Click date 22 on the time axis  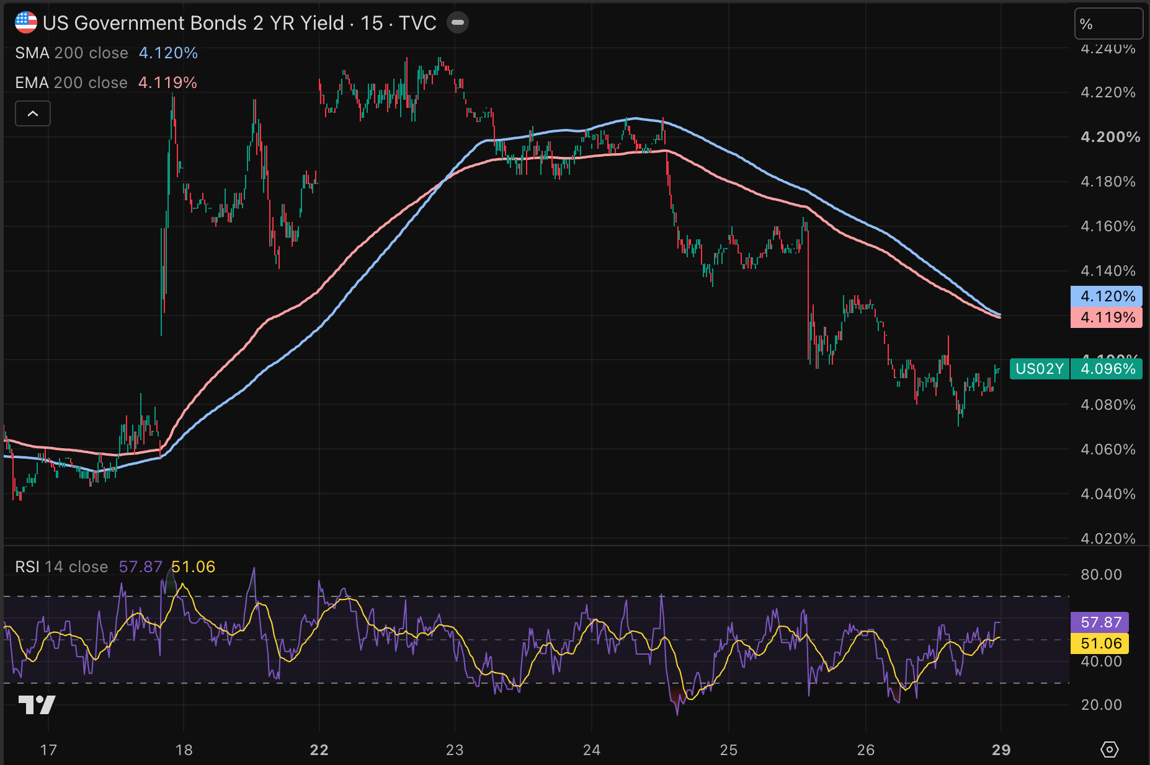click(x=319, y=750)
